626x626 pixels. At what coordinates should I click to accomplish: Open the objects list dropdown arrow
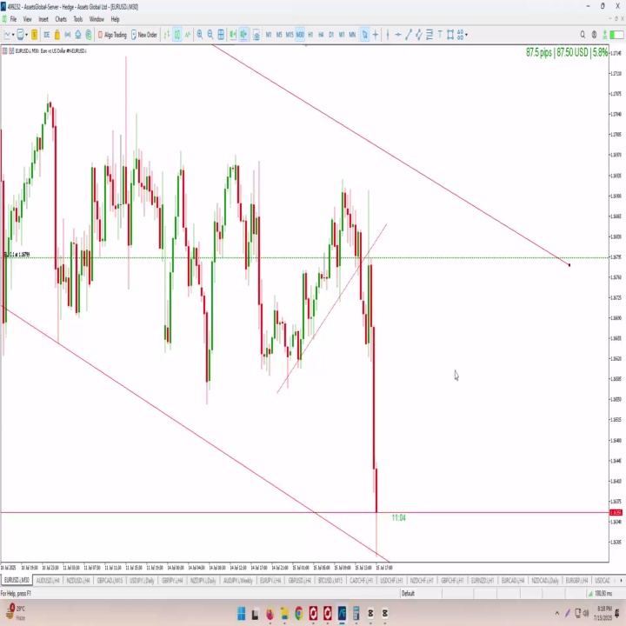tap(466, 35)
